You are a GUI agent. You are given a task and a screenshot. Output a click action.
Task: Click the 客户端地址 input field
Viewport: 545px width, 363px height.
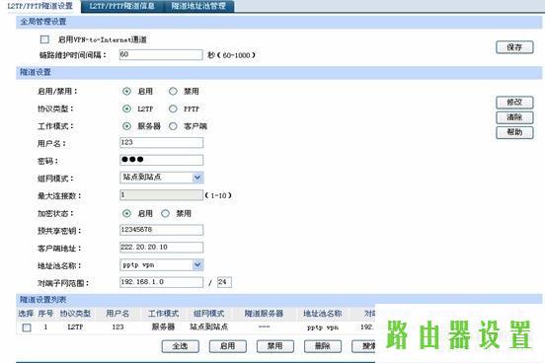pyautogui.click(x=161, y=248)
